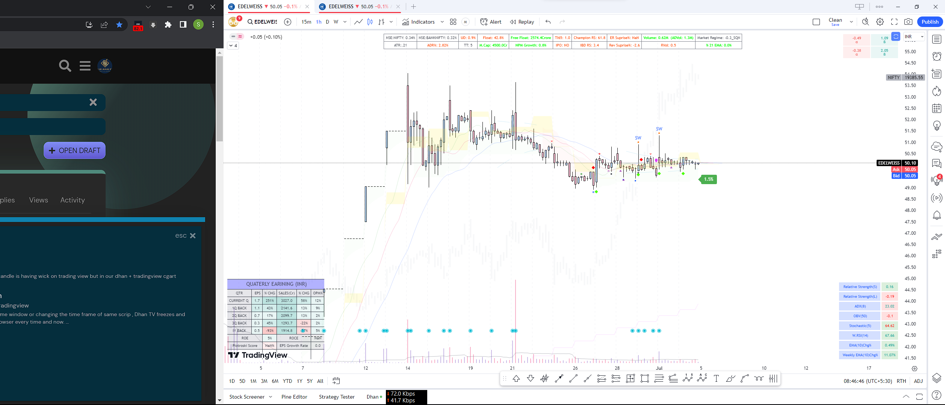Toggle the blue price scale mode button
Screen dimensions: 945x405
[896, 36]
